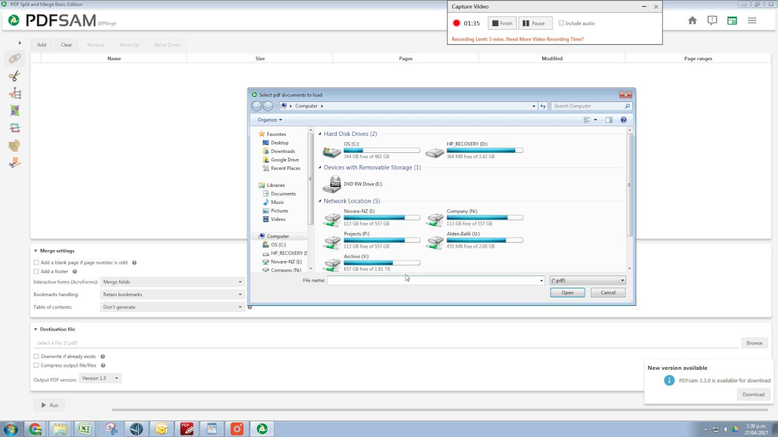Click the Add button in Merge toolbar
This screenshot has width=778, height=437.
pyautogui.click(x=41, y=44)
